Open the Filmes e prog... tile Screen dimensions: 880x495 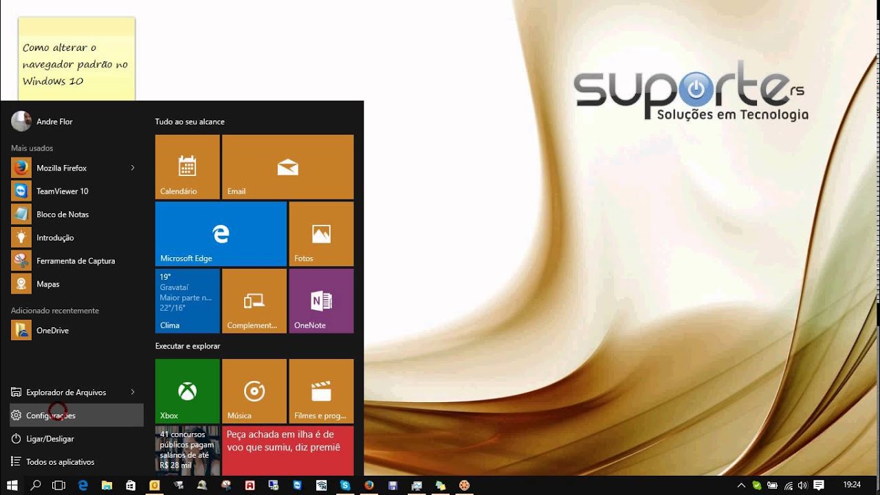click(x=321, y=390)
